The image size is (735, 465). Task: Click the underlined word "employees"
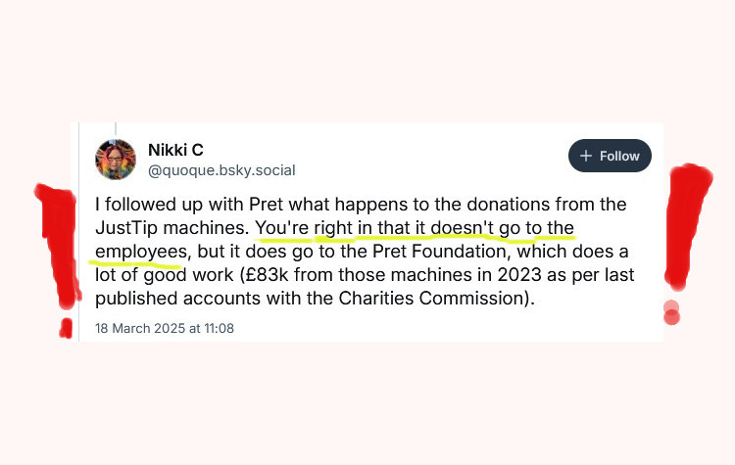pyautogui.click(x=138, y=252)
